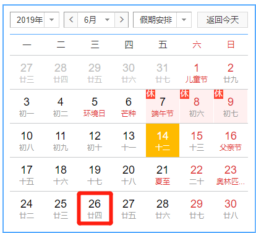Choose greyed May 31 廿七

pos(163,72)
